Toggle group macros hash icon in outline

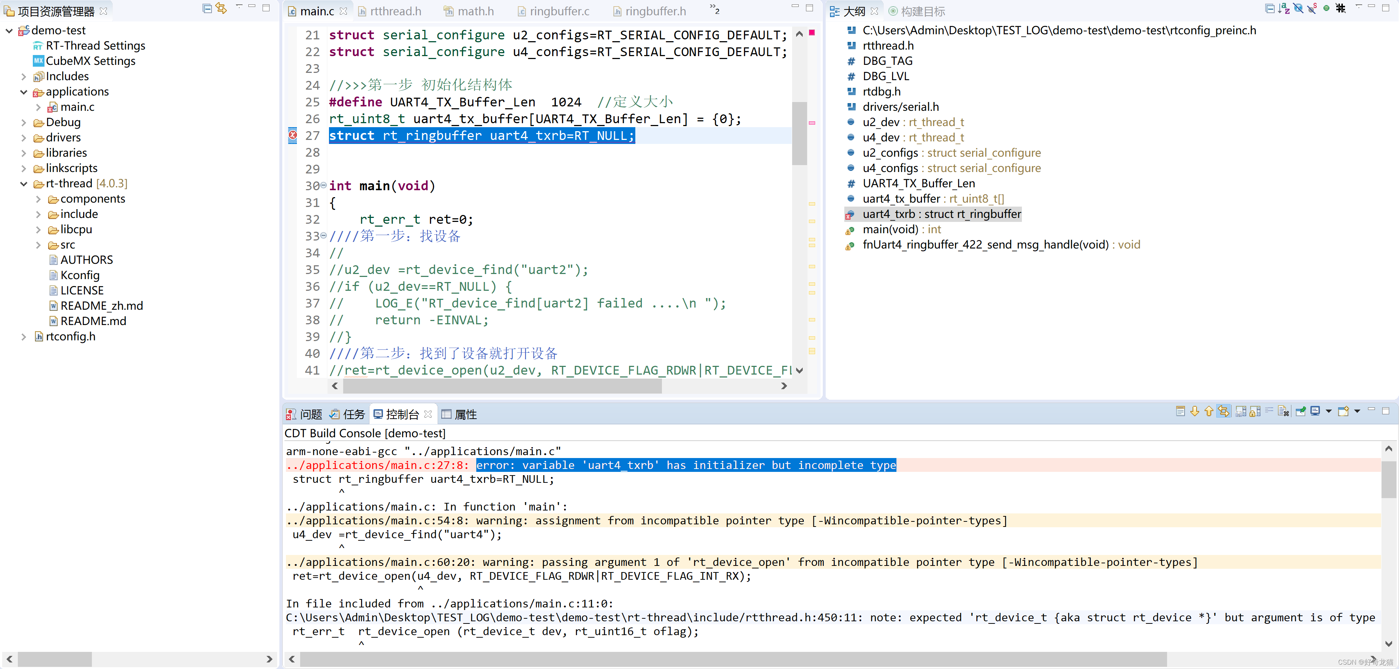[x=1340, y=8]
